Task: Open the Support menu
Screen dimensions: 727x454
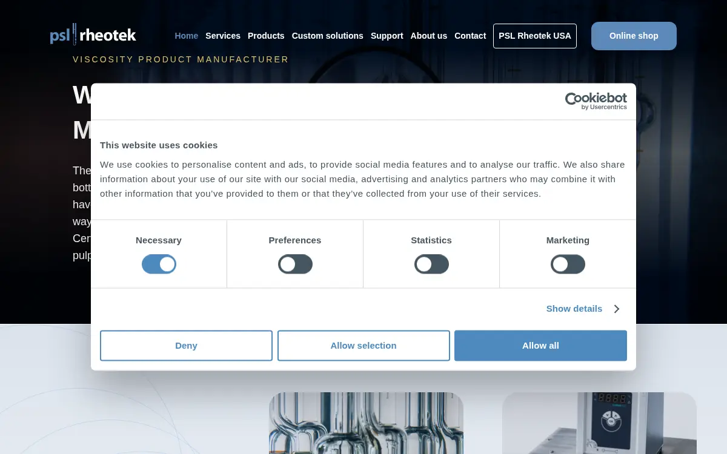Action: pyautogui.click(x=387, y=36)
